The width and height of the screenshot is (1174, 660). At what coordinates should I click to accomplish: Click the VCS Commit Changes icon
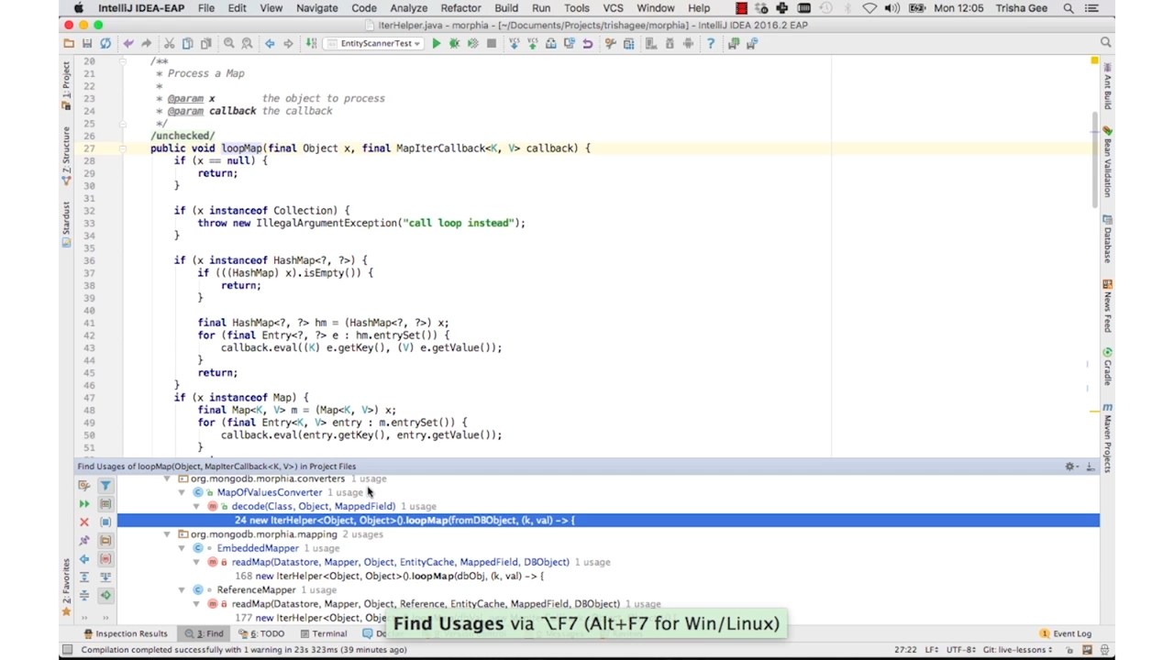[532, 43]
